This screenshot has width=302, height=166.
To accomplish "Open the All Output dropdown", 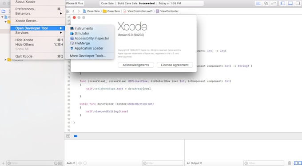I will click(195, 163).
